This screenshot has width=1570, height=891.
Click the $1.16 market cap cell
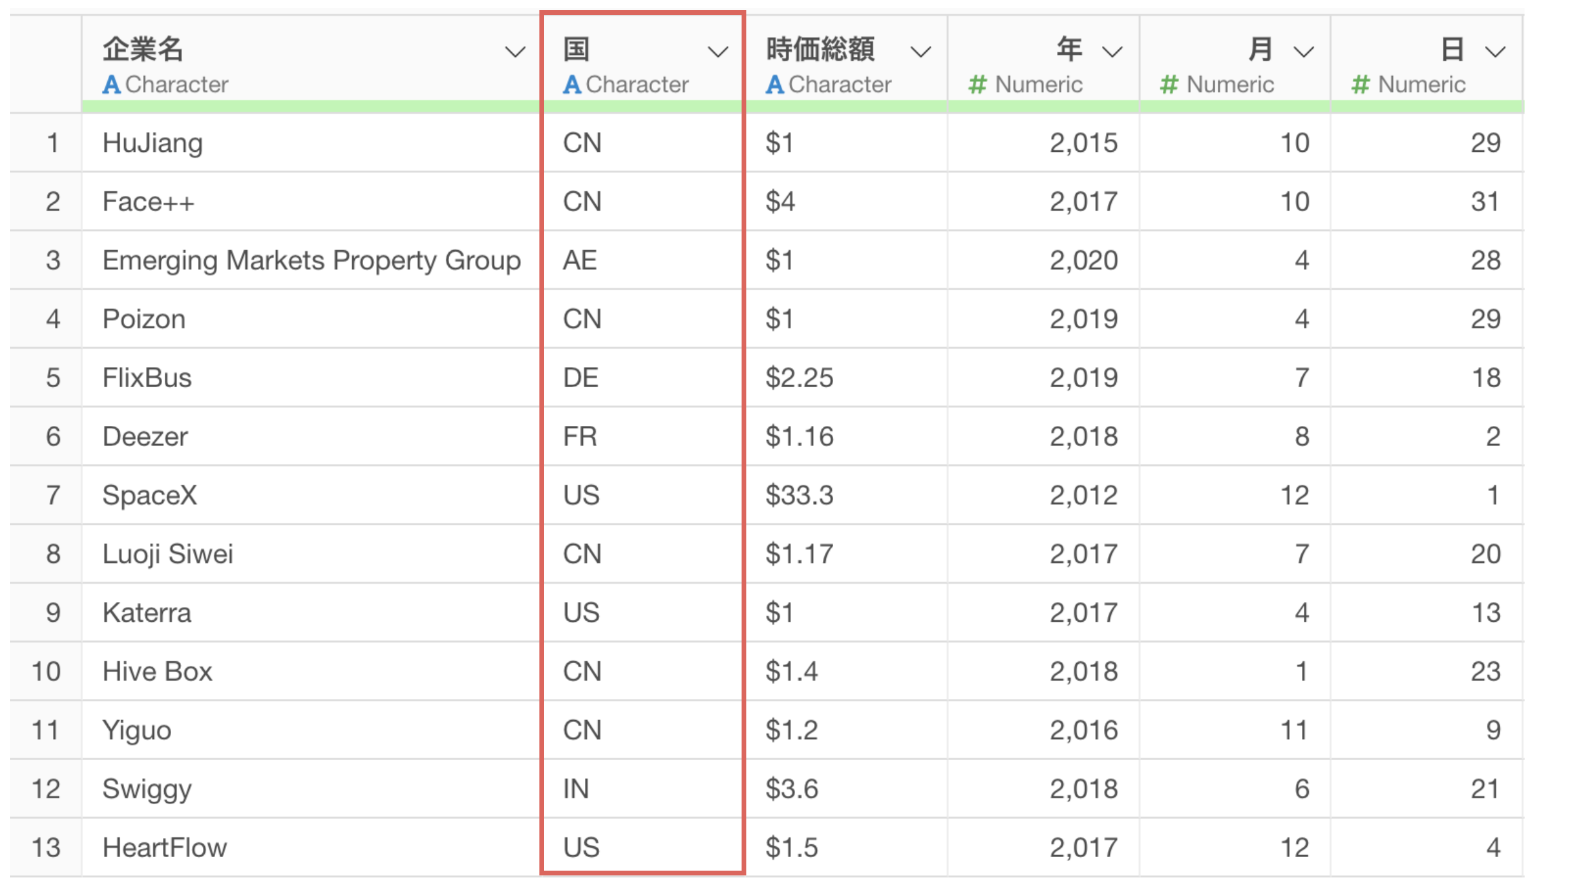coord(846,437)
